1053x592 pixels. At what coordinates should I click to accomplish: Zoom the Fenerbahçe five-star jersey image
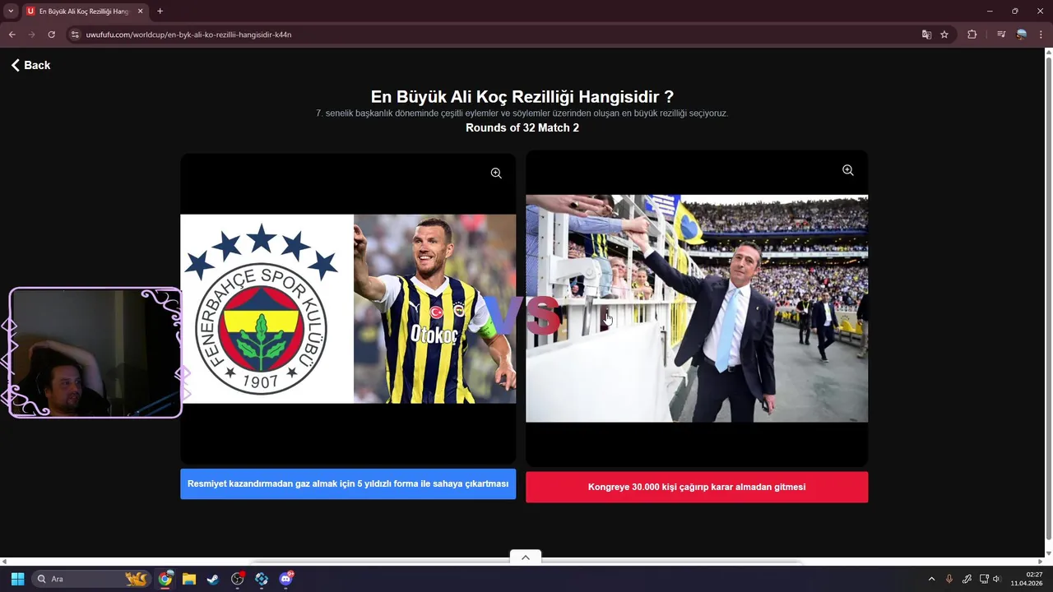496,173
